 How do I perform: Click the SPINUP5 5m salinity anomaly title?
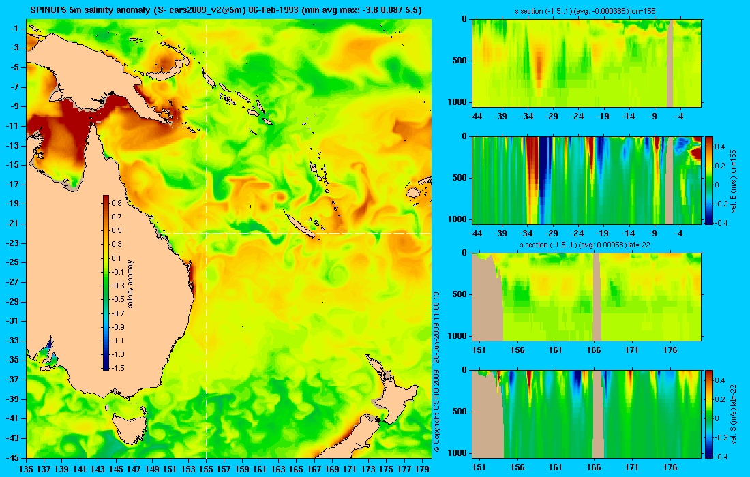tap(226, 10)
